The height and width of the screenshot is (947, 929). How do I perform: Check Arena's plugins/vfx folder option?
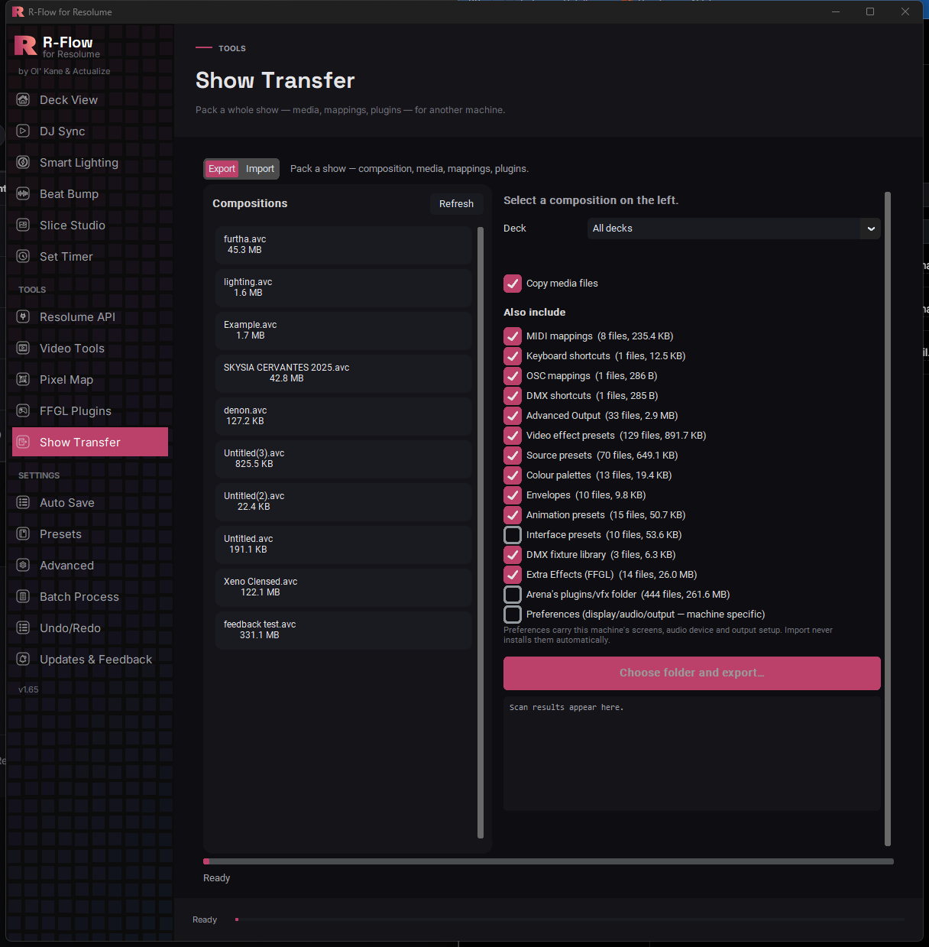(513, 595)
